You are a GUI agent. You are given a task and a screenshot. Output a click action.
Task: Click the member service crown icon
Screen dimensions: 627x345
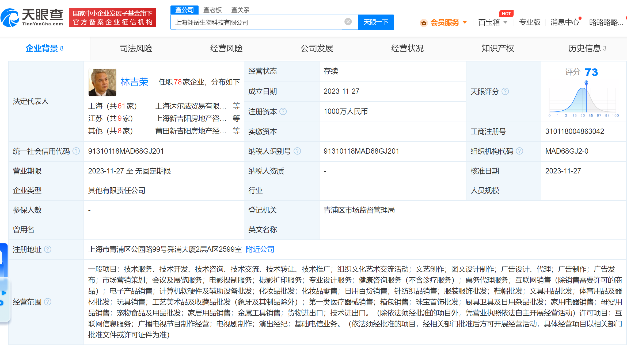424,23
